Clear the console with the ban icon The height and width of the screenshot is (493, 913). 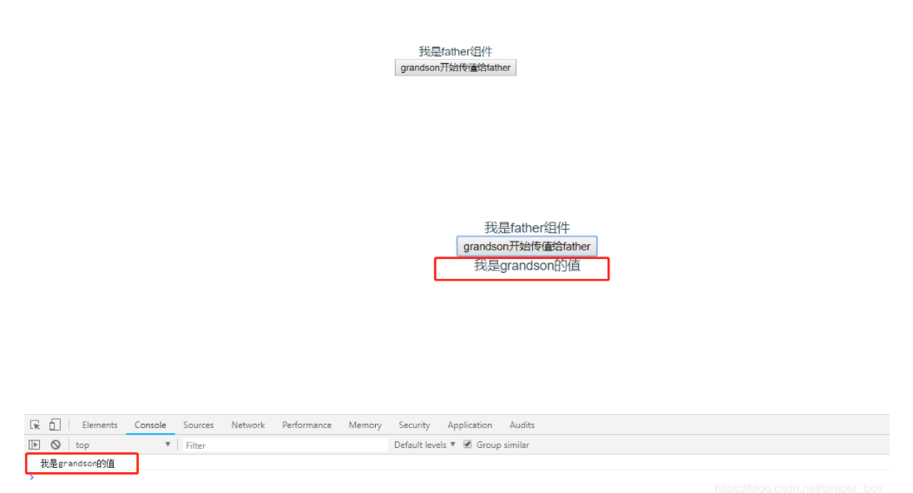[x=56, y=444]
